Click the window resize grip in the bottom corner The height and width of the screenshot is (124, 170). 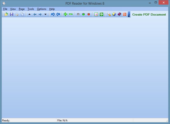pyautogui.click(x=167, y=121)
